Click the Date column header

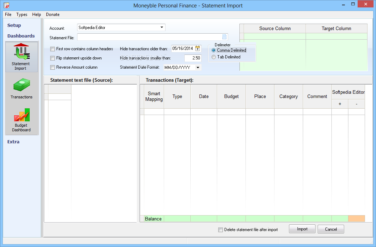coord(204,96)
